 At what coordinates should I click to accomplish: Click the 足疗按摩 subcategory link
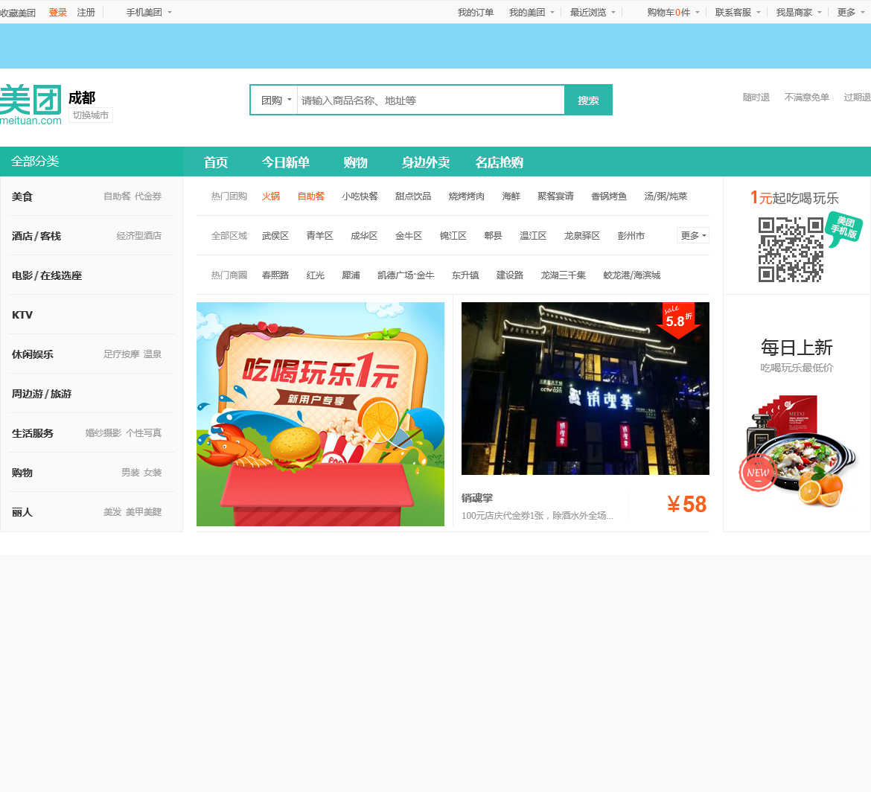121,354
